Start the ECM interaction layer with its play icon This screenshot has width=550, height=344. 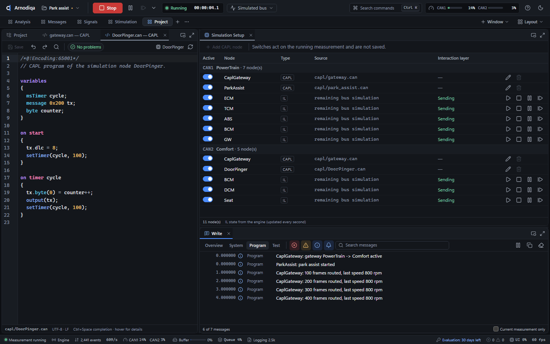tap(508, 98)
